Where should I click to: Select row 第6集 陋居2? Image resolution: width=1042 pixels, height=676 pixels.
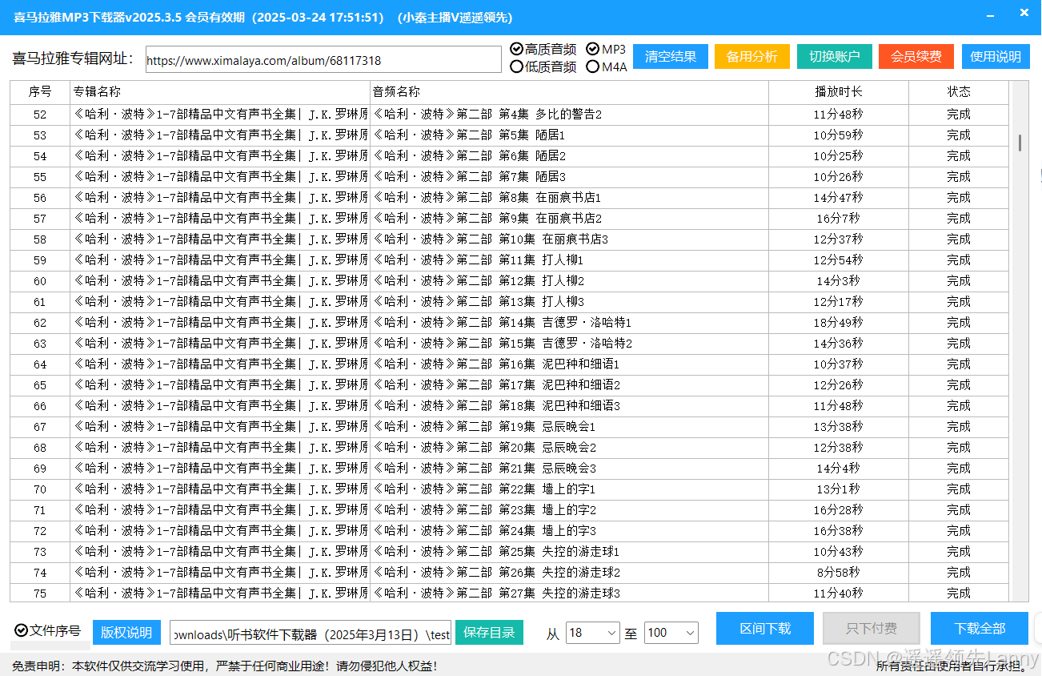click(x=510, y=156)
